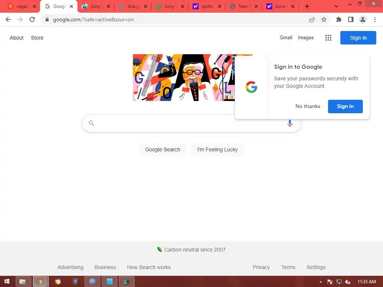Click Sign in within the popup
Screen dimensions: 383x287
point(345,107)
